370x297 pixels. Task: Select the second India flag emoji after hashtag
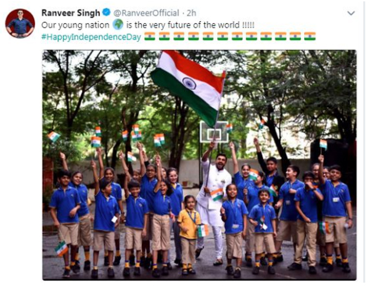point(165,36)
